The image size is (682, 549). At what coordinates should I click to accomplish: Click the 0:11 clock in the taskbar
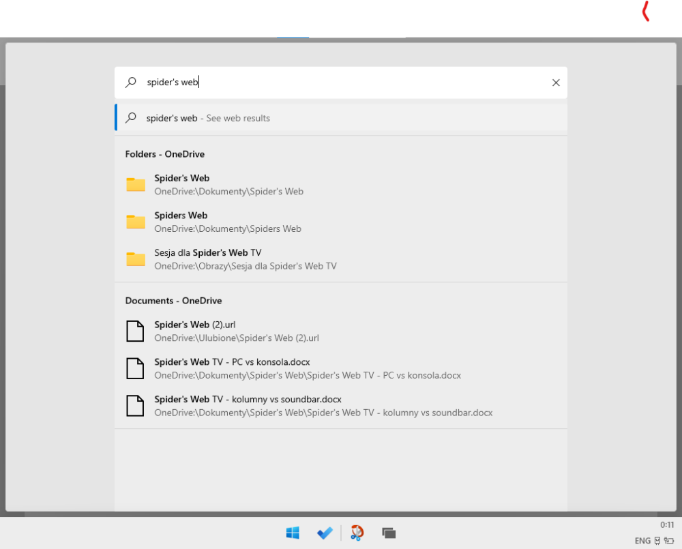tap(667, 525)
